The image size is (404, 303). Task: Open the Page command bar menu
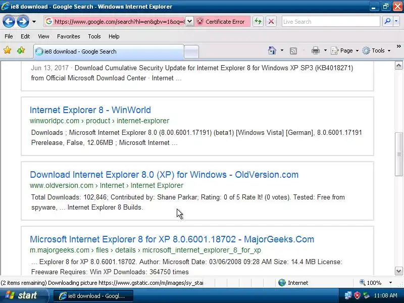(x=344, y=50)
